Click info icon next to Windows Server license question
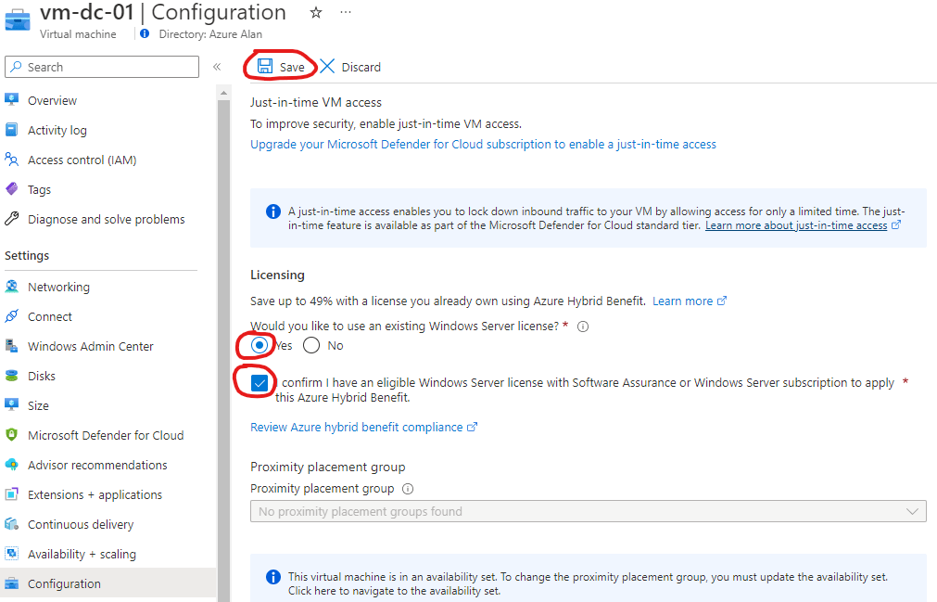Screen dimensions: 937x602 (x=583, y=327)
